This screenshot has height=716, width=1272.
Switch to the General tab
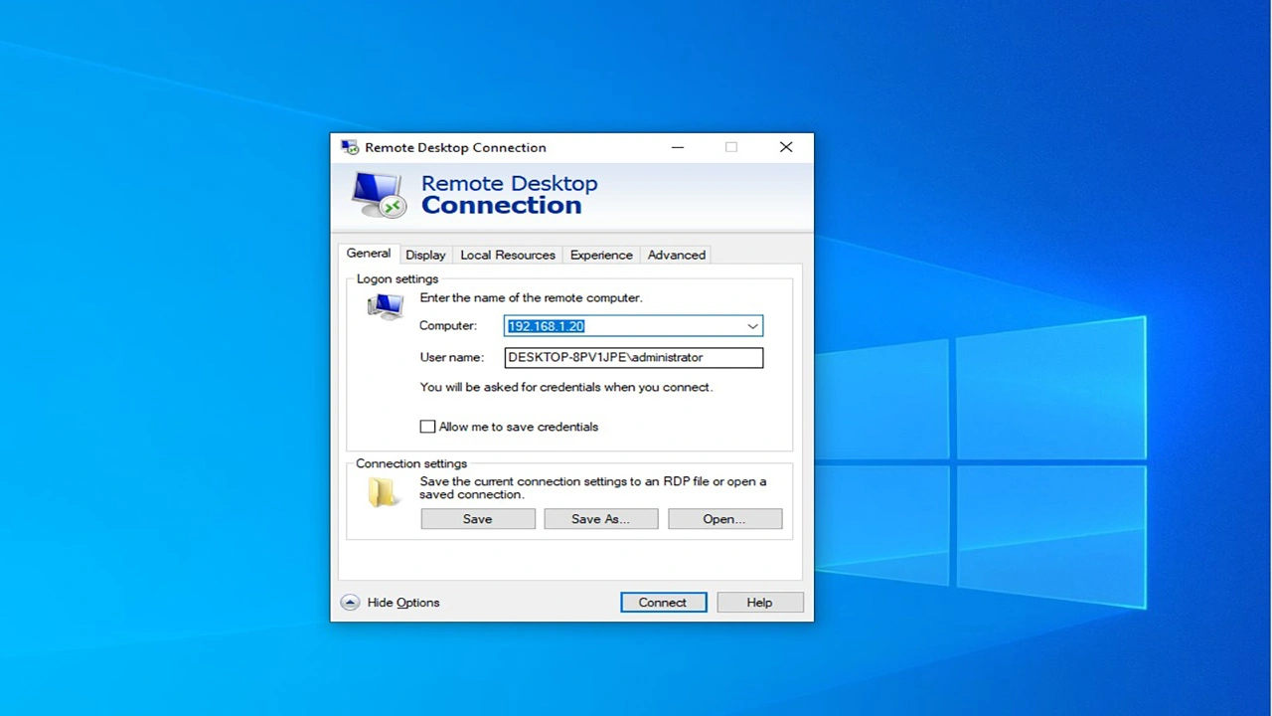(x=369, y=254)
